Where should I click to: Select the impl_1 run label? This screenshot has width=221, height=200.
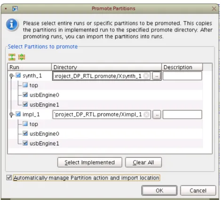(31, 115)
